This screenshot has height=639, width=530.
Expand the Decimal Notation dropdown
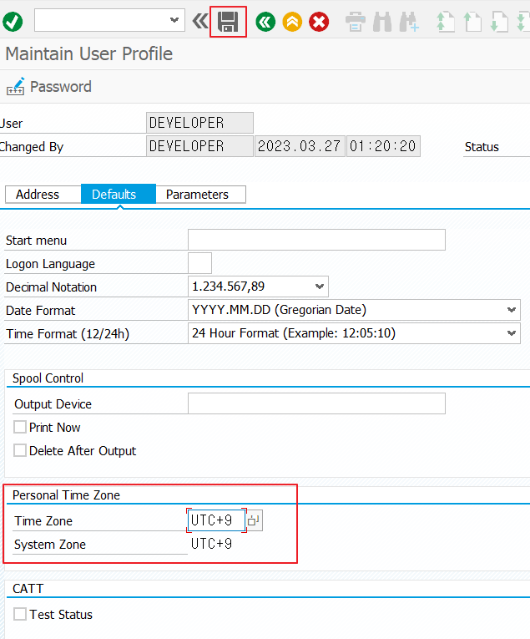(x=320, y=287)
